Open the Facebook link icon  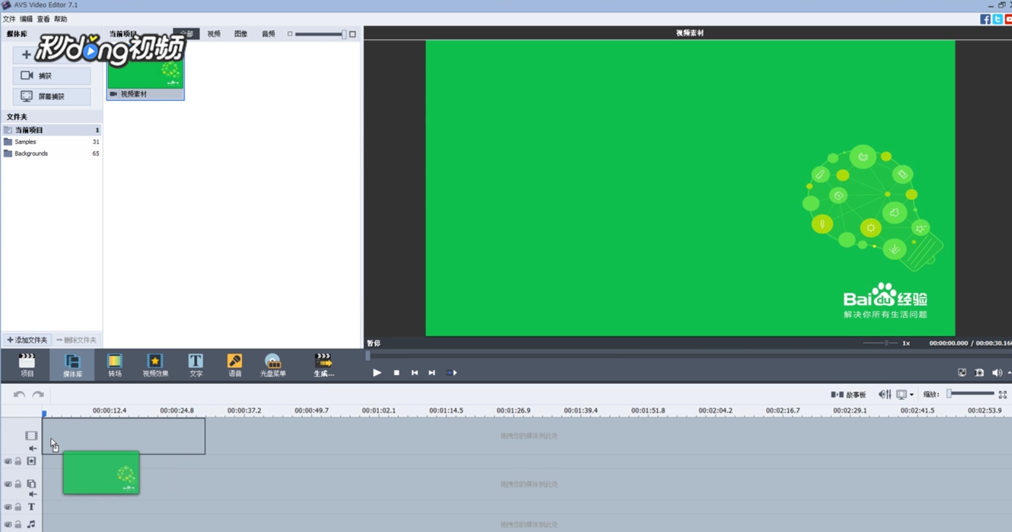click(x=985, y=19)
